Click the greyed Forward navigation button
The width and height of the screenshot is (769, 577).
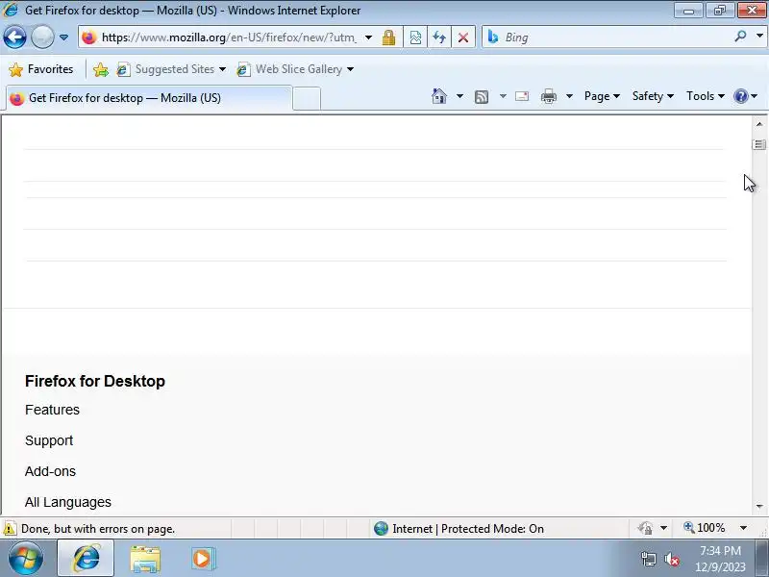tap(42, 38)
